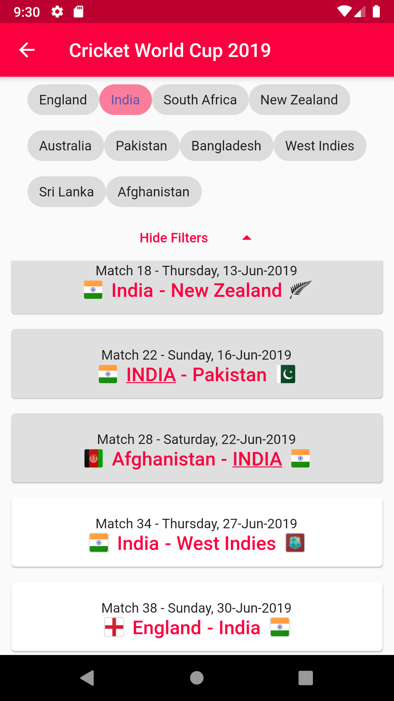
Task: Tap the West Indies crest icon
Action: pyautogui.click(x=295, y=543)
